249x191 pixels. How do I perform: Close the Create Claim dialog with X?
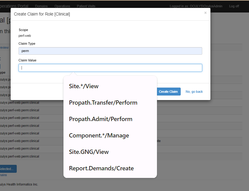point(205,13)
